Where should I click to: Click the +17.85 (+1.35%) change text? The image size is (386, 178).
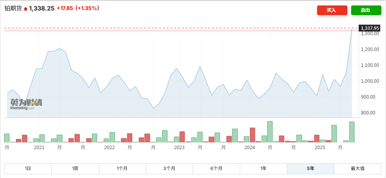tap(78, 8)
